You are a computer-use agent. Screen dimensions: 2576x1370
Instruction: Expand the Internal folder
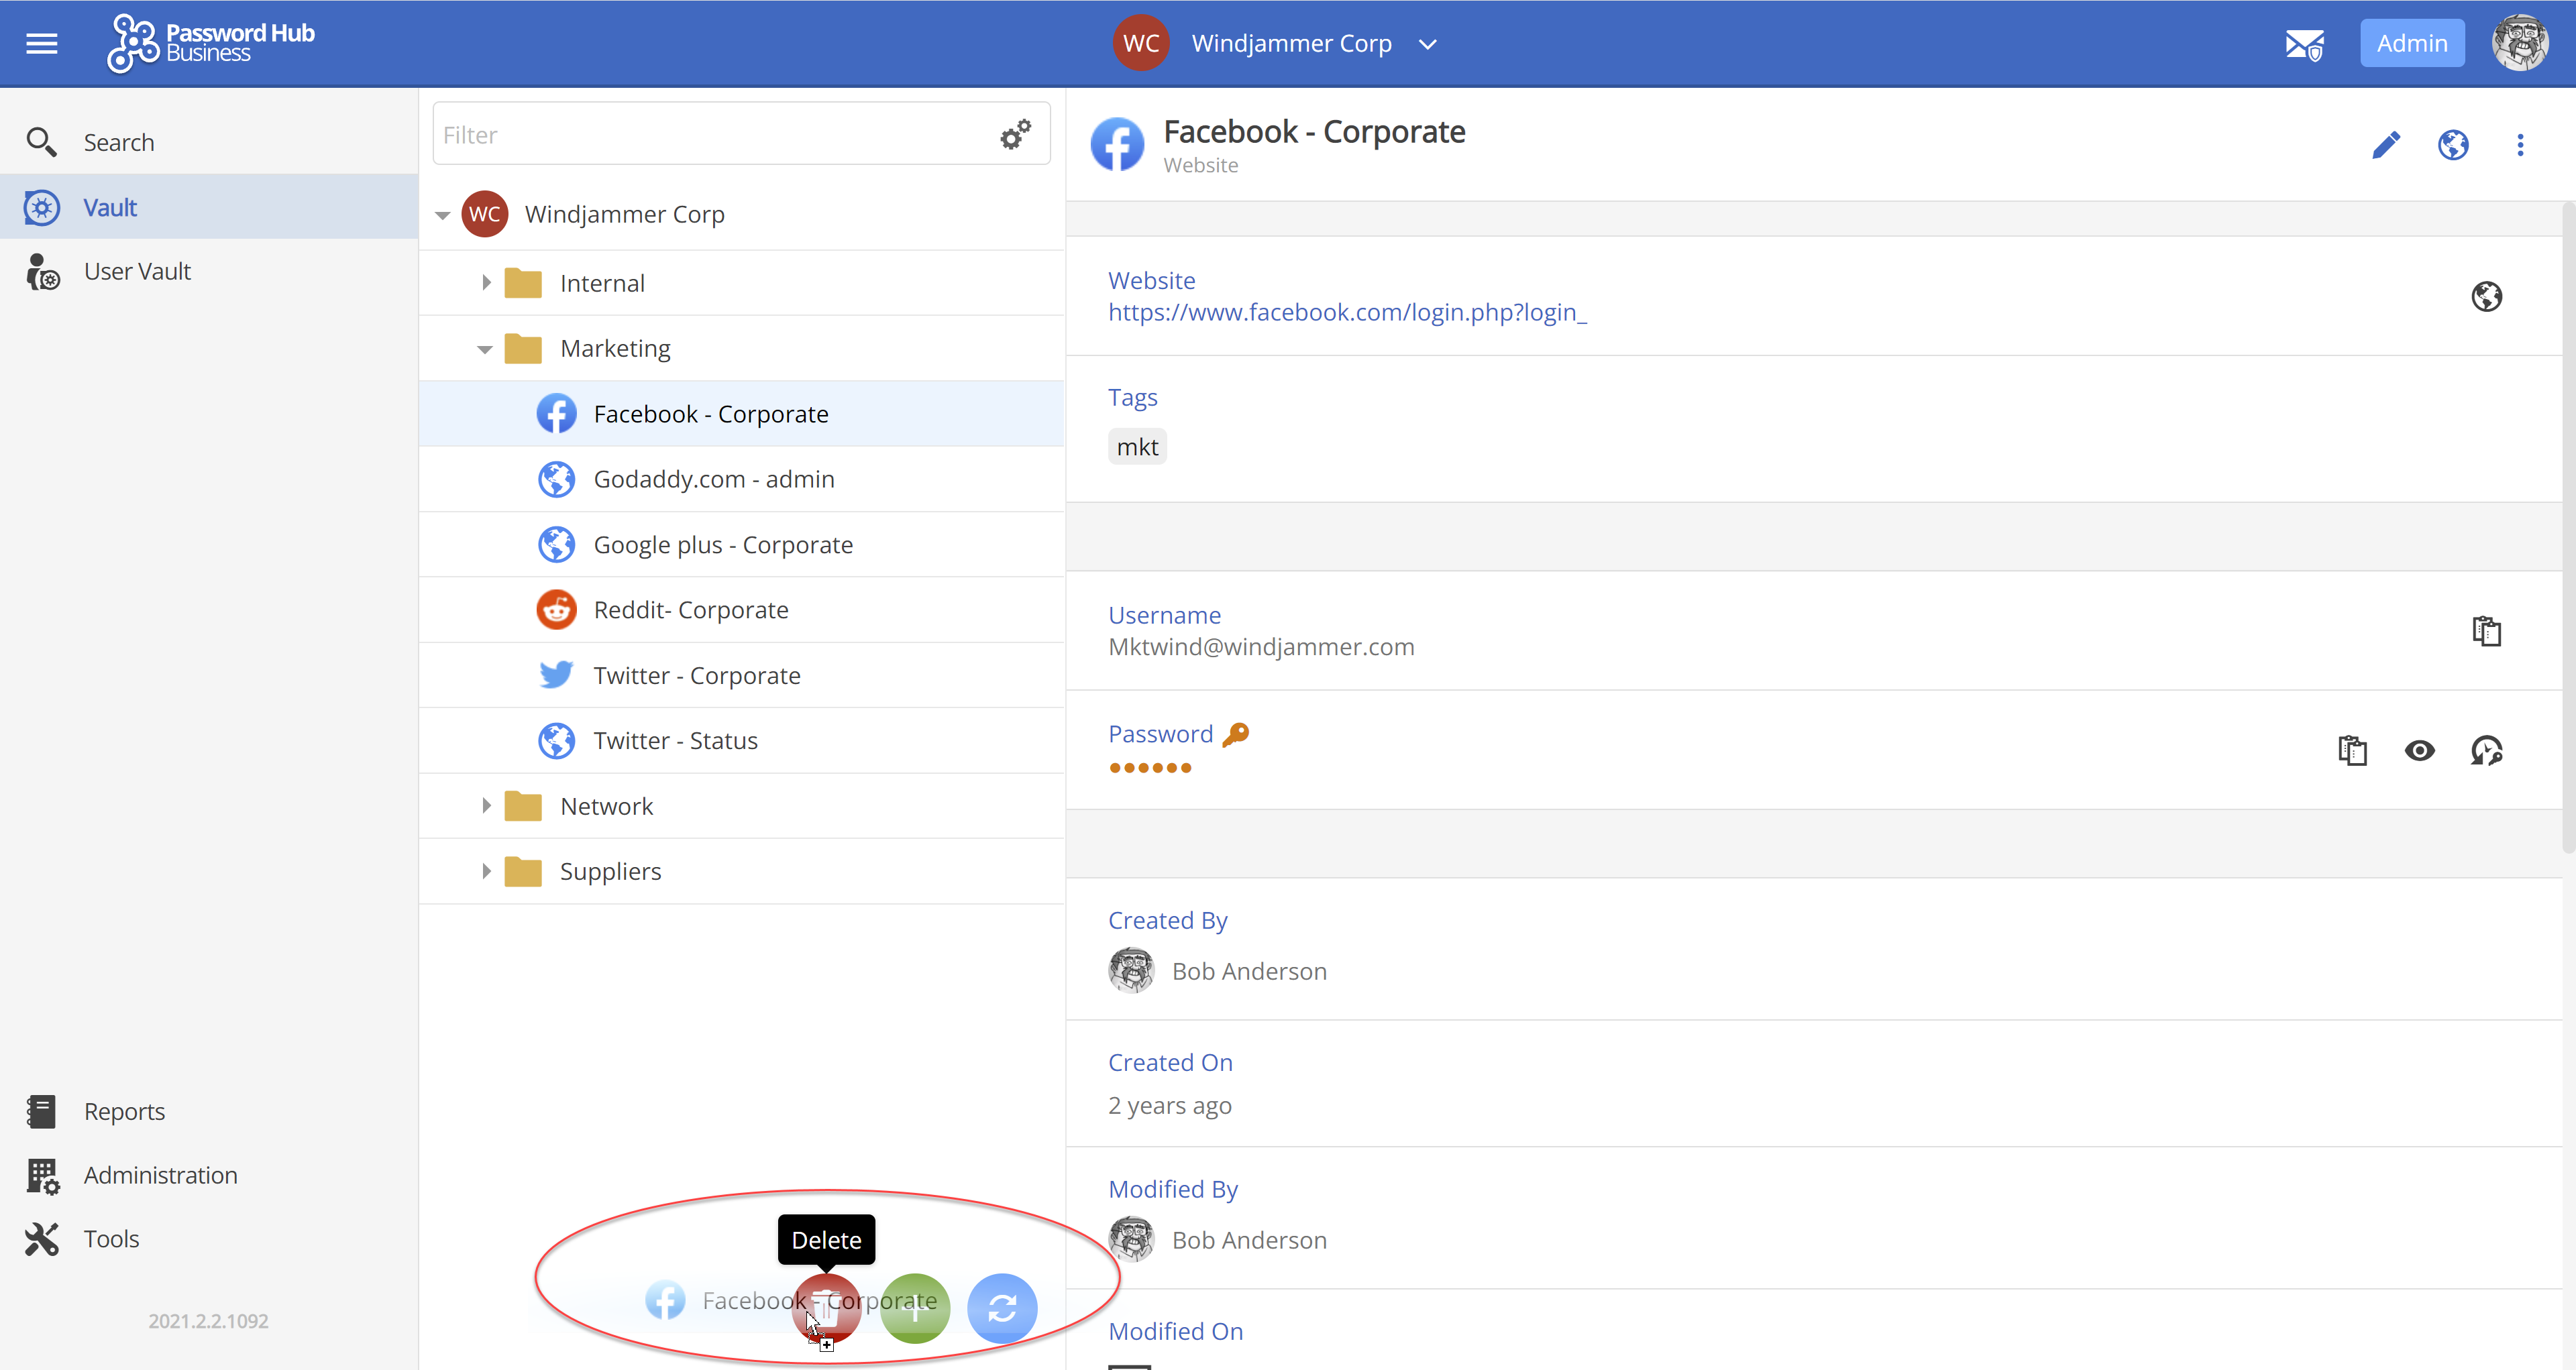[x=487, y=283]
